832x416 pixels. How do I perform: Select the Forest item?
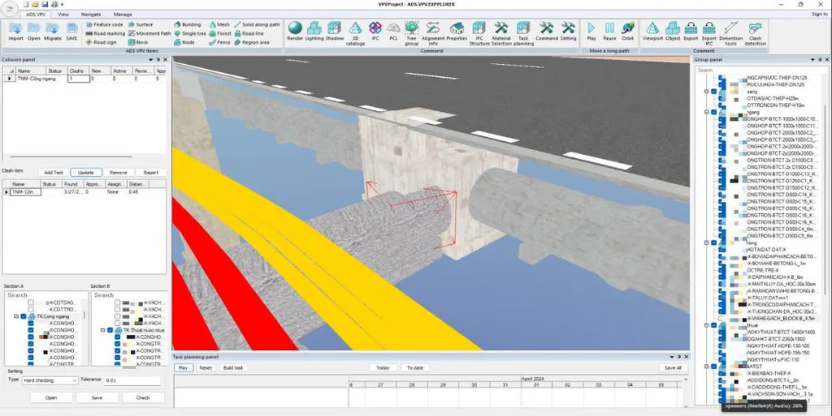pyautogui.click(x=220, y=33)
